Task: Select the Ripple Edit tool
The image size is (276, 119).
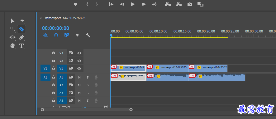Action: (x=12, y=29)
